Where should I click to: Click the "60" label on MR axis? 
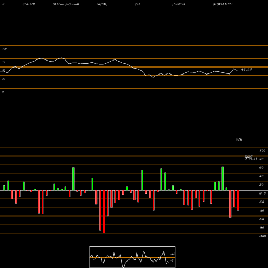[x=262, y=168]
